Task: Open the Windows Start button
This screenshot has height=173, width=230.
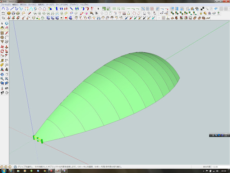Action: pos(4,171)
